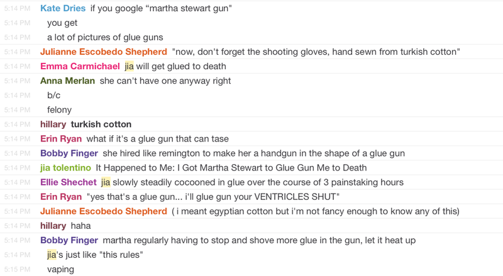Image resolution: width=503 pixels, height=276 pixels.
Task: Click Bobby Finger name on heat up message
Action: click(69, 240)
